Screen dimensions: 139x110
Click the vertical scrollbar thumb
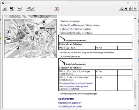click(x=135, y=89)
